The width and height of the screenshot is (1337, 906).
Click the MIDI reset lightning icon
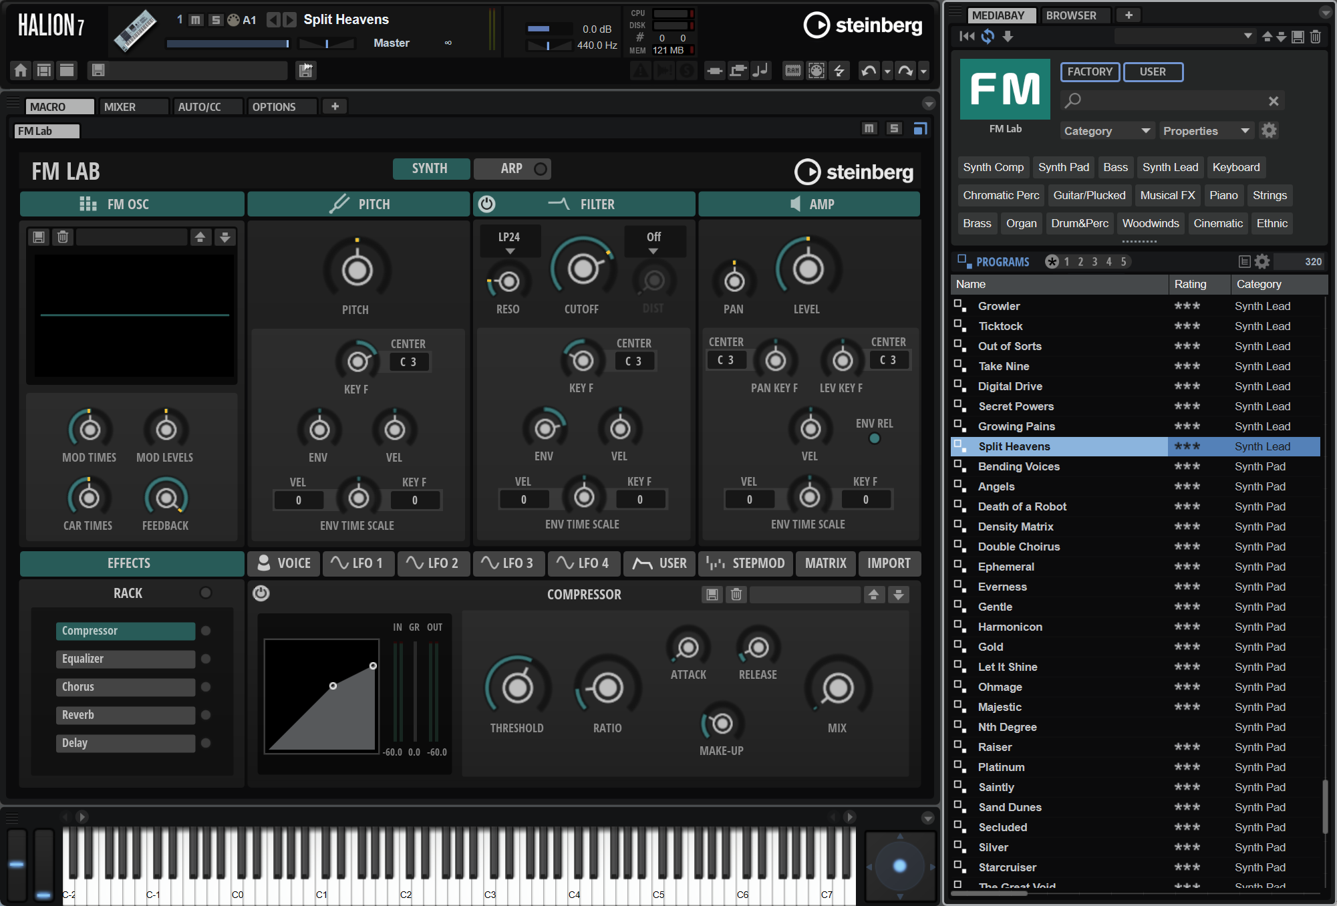[839, 70]
